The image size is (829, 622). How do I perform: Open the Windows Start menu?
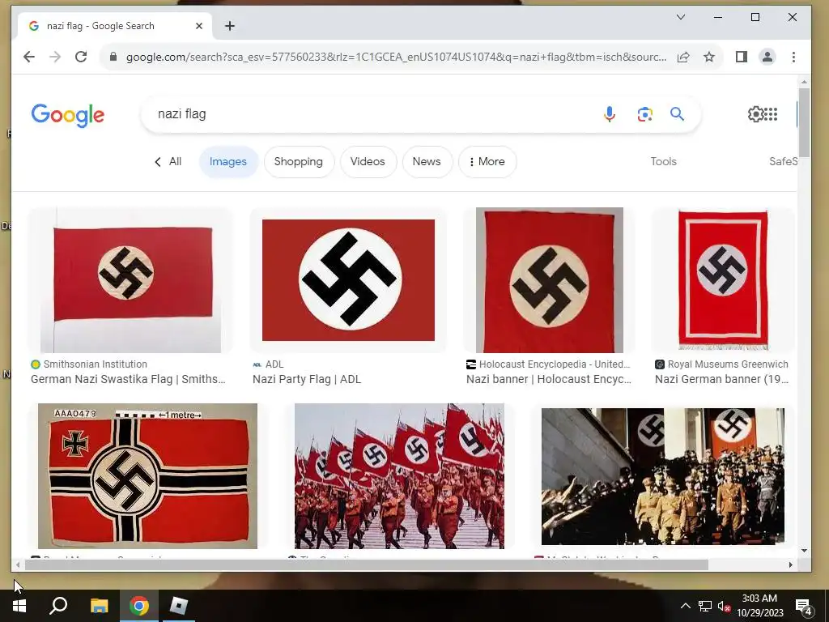[x=19, y=606]
